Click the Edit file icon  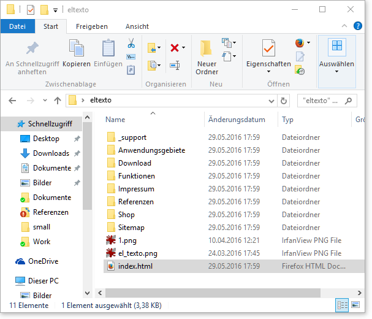click(300, 56)
